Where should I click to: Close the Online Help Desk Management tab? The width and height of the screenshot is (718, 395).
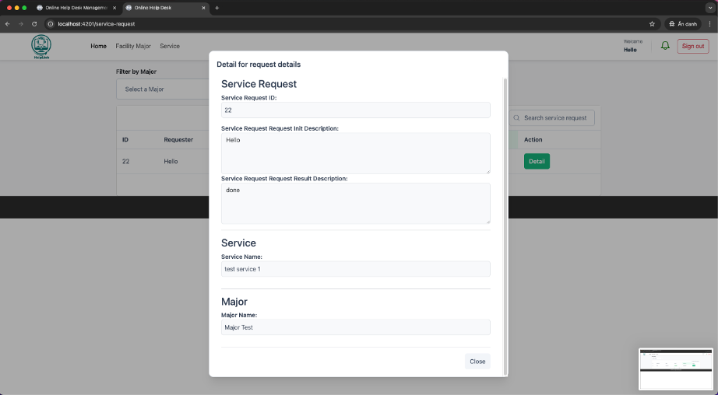[114, 8]
